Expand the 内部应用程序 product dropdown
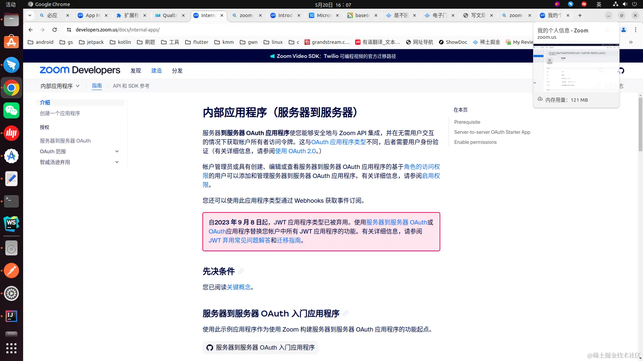The width and height of the screenshot is (643, 361). (x=60, y=86)
